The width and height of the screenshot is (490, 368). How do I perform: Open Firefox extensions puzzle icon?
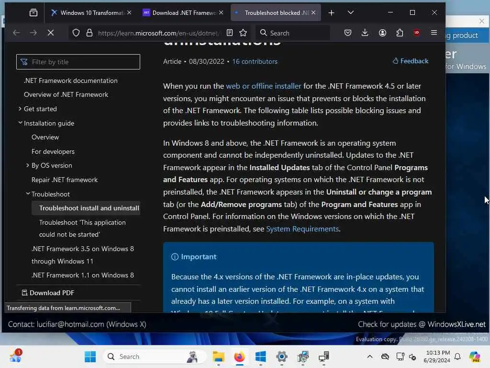click(400, 33)
